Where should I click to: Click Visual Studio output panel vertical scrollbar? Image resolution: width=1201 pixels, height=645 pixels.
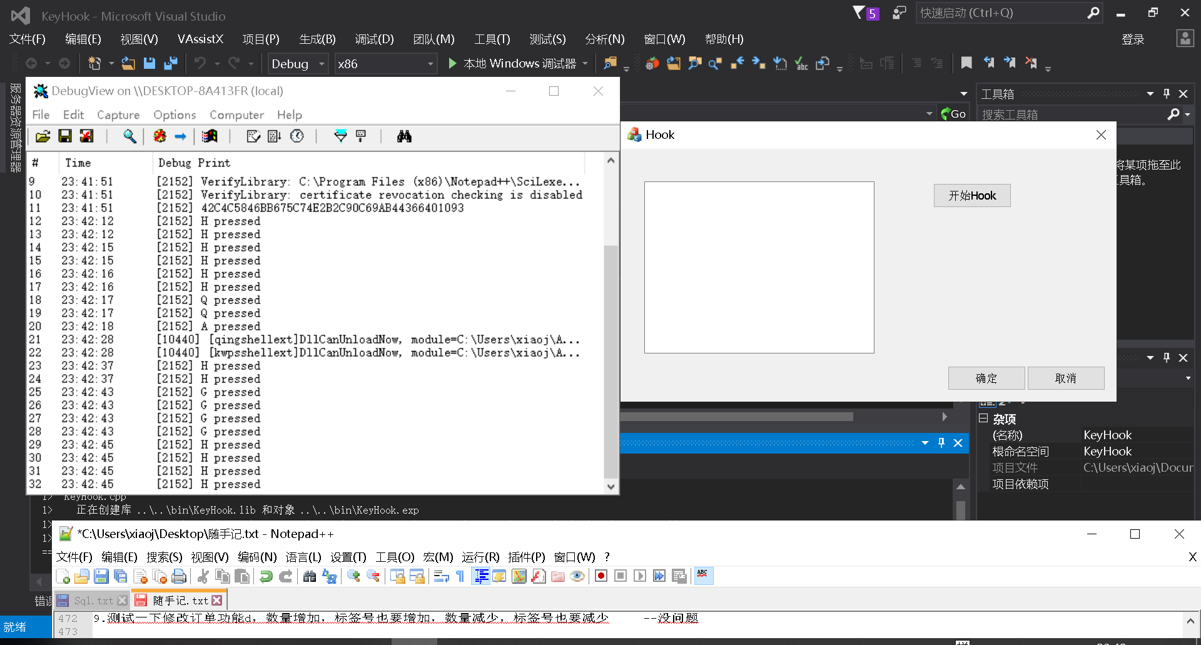961,509
